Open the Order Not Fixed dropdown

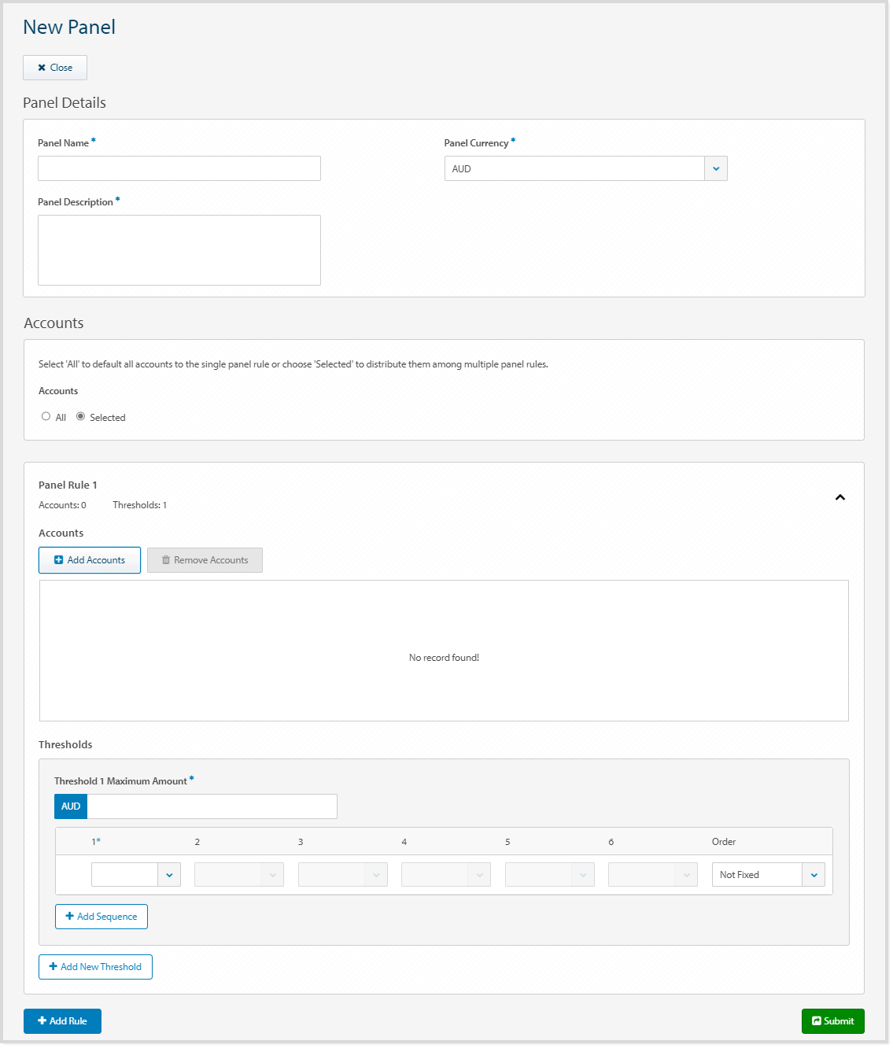pyautogui.click(x=813, y=875)
